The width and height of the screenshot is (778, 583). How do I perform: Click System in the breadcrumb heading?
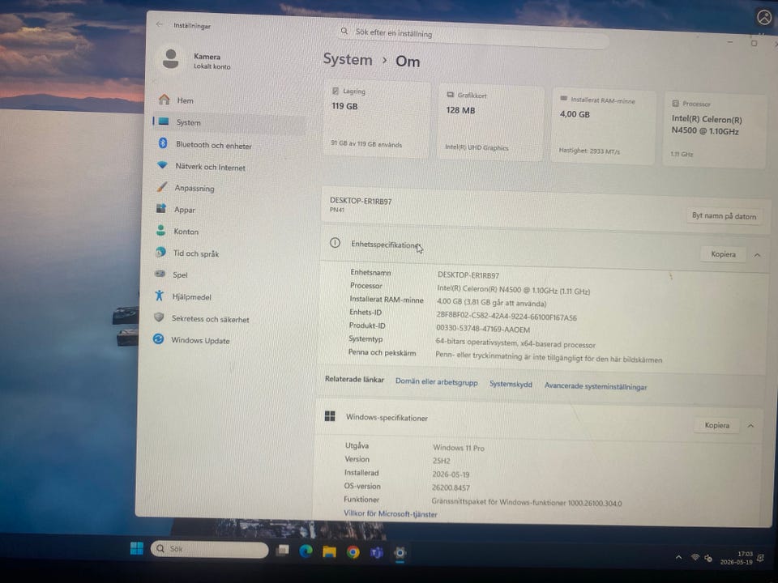pyautogui.click(x=348, y=59)
